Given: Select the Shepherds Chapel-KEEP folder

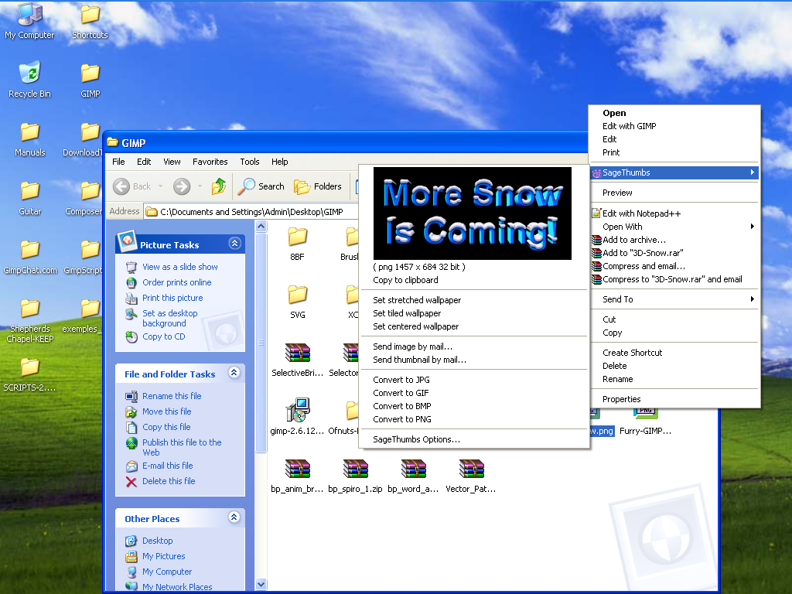Looking at the screenshot, I should pyautogui.click(x=30, y=320).
